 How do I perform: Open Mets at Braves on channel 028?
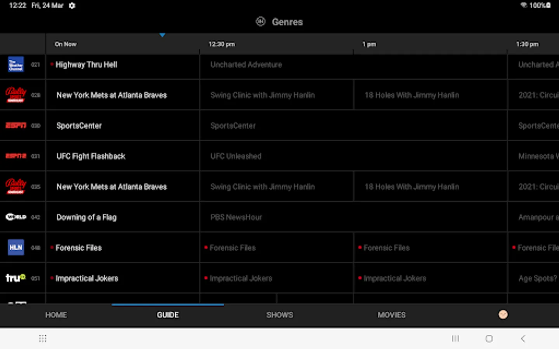(123, 95)
